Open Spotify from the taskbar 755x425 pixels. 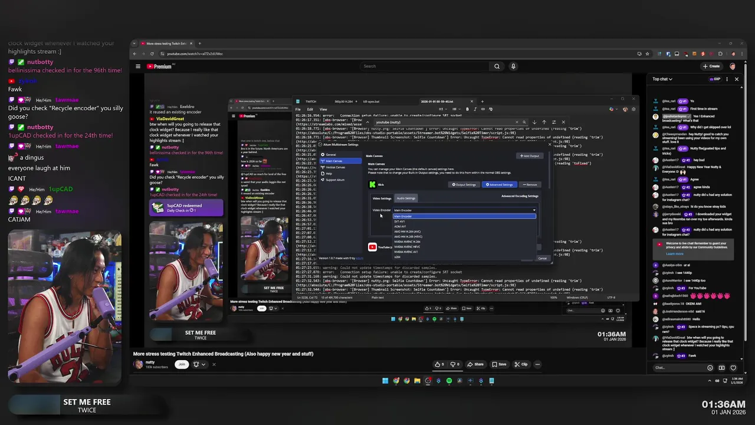449,381
